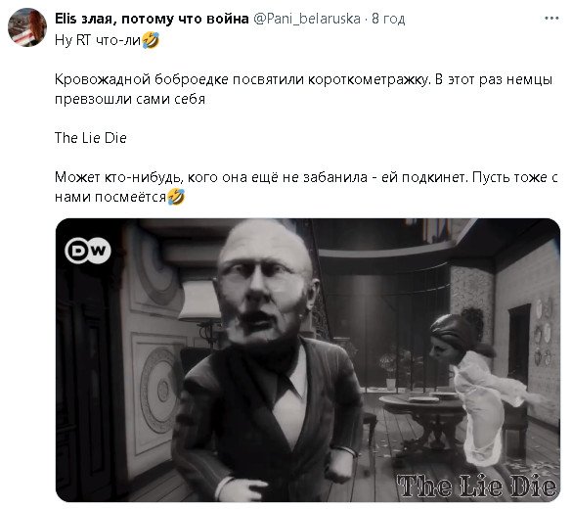
Task: Click the tweet text line The Lie Die
Action: click(x=91, y=138)
